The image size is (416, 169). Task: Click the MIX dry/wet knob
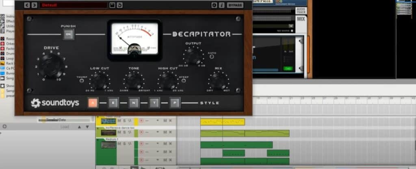[219, 80]
